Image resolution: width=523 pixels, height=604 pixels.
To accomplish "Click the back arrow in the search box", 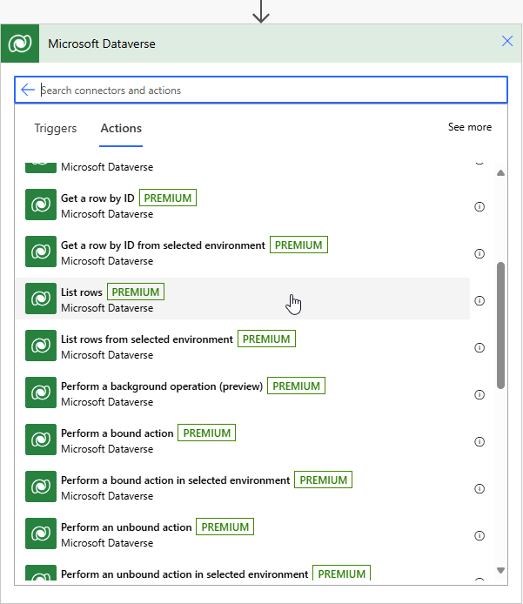I will pos(28,90).
